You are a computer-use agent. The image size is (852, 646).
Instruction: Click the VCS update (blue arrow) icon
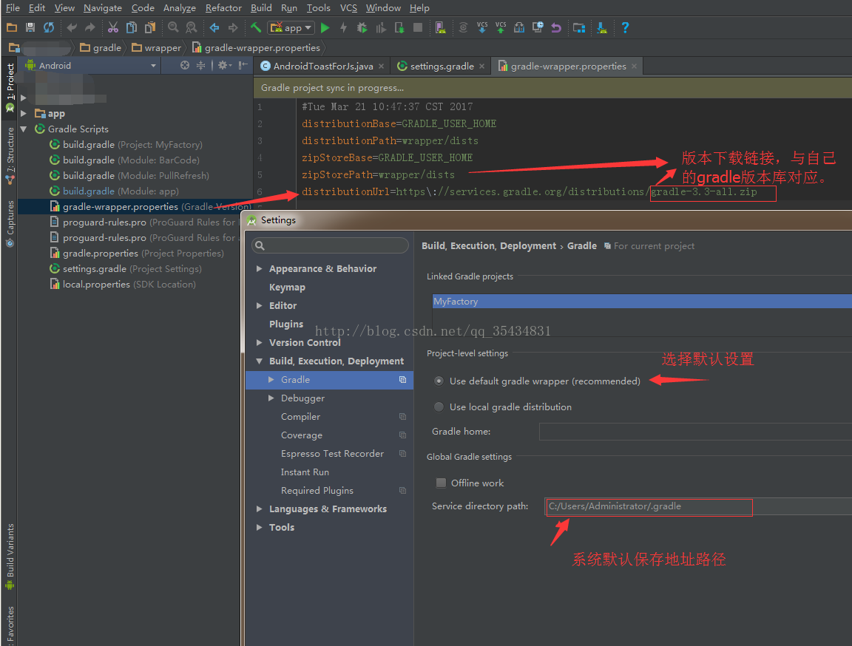(x=481, y=27)
